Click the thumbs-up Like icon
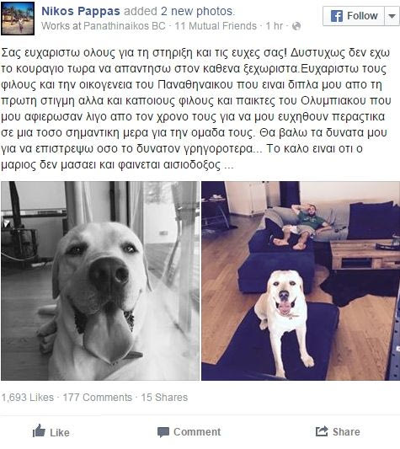Screen dimensions: 400x449 coord(39,430)
